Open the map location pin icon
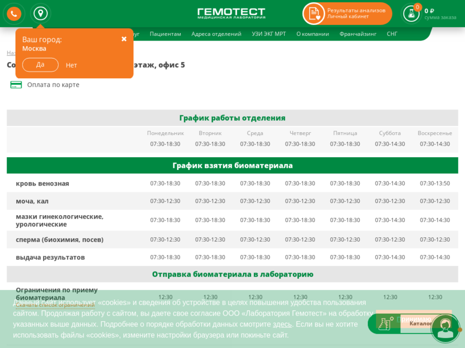 point(40,13)
